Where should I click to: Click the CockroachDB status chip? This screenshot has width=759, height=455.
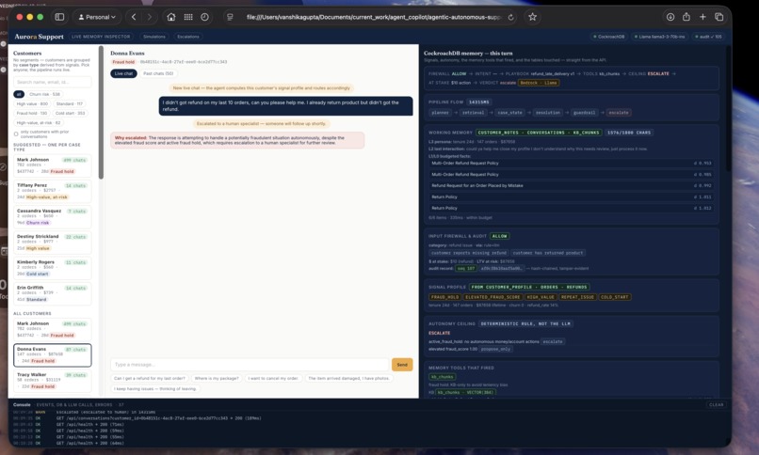[x=609, y=37]
